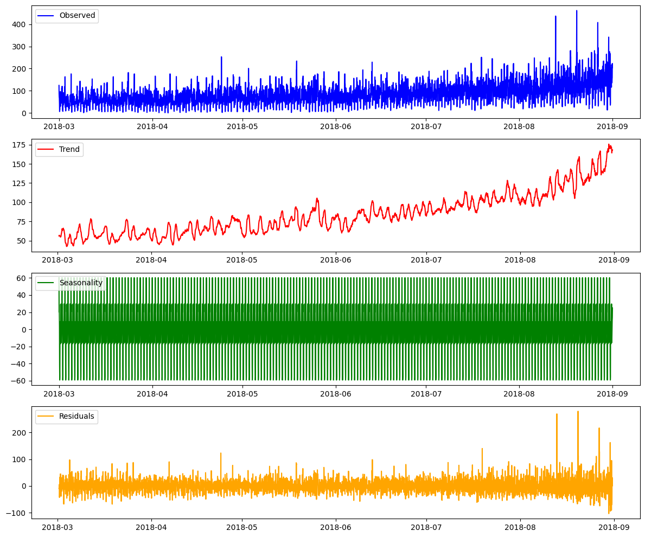645x537 pixels.
Task: Click the Trend legend label
Action: [x=69, y=149]
